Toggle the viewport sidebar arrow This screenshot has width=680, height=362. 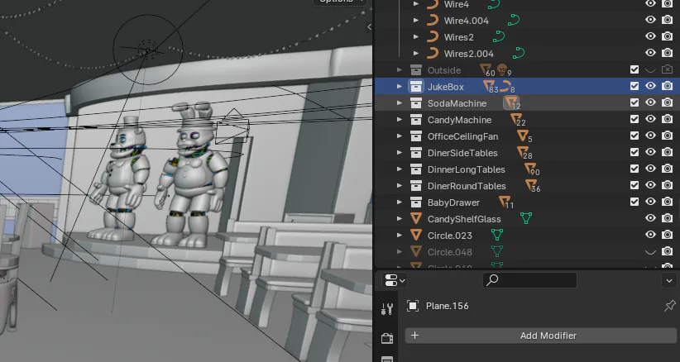click(369, 26)
